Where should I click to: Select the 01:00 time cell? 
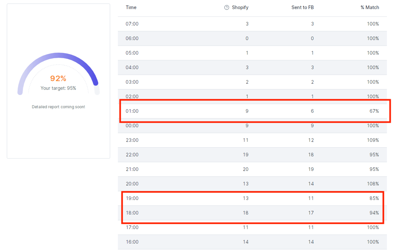coord(132,111)
